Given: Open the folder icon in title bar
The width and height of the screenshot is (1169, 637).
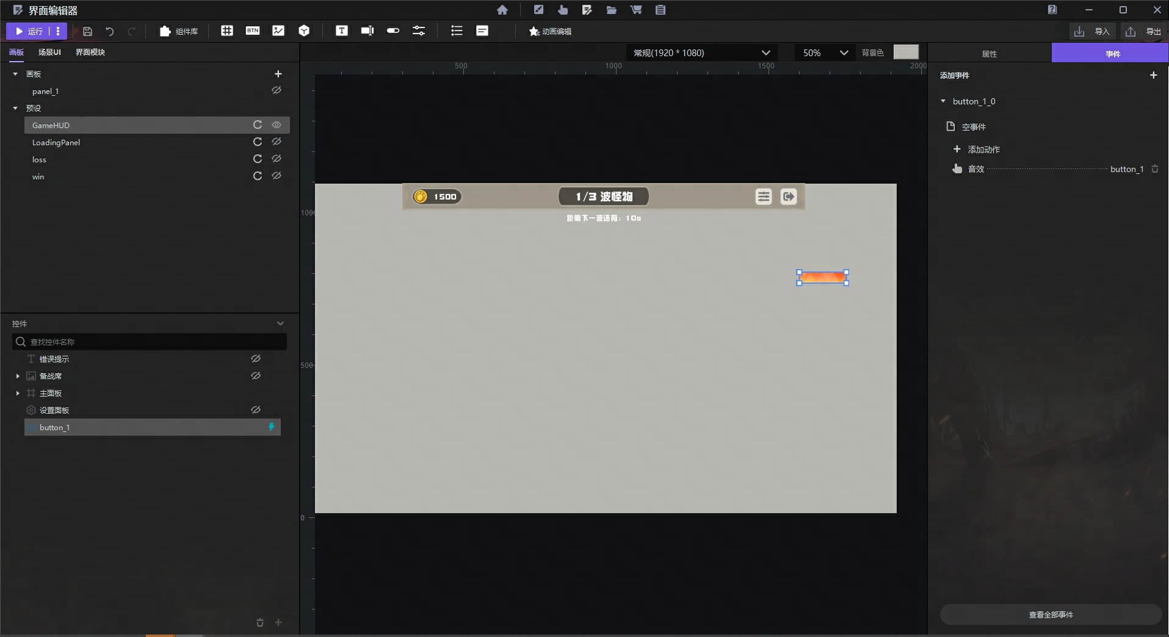Looking at the screenshot, I should click(611, 10).
